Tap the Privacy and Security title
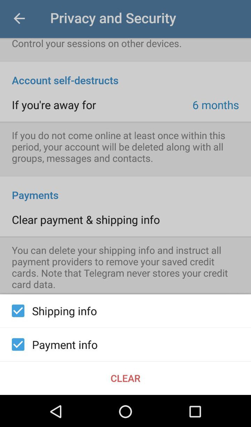 [x=113, y=18]
